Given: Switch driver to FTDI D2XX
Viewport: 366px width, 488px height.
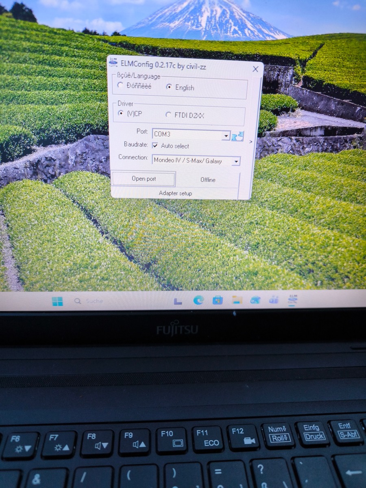Looking at the screenshot, I should pos(168,115).
